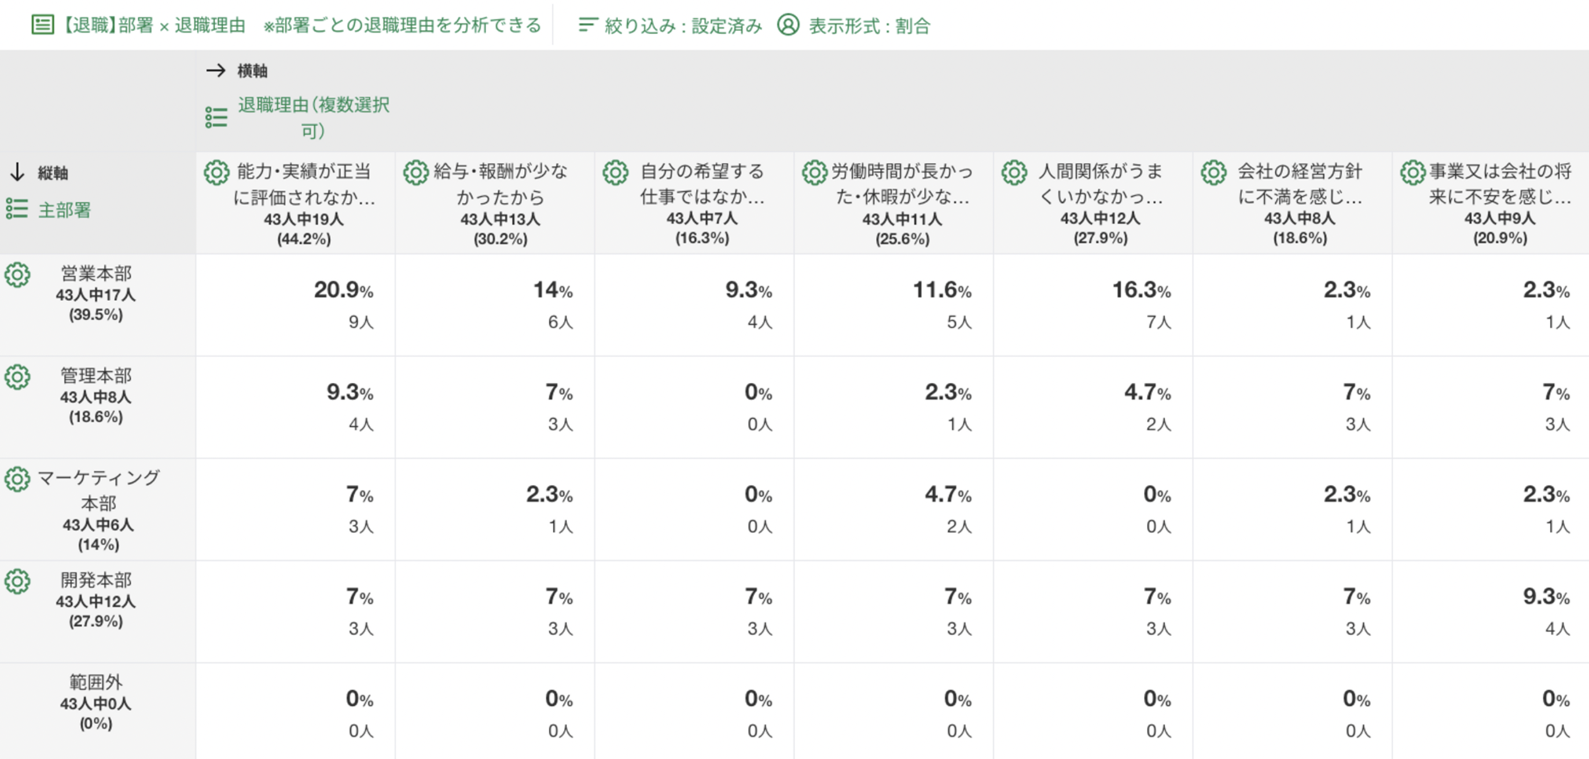1589x759 pixels.
Task: Change 表示形式 display format option
Action: (x=854, y=25)
